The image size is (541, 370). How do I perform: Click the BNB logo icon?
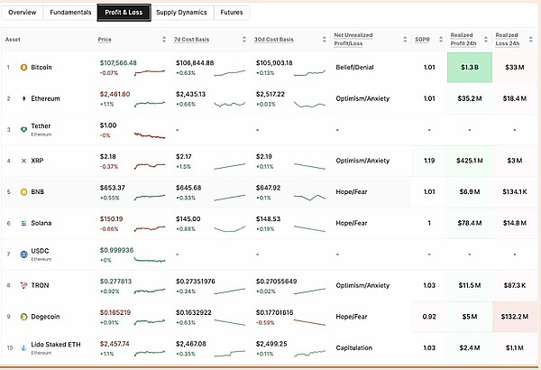coord(23,191)
